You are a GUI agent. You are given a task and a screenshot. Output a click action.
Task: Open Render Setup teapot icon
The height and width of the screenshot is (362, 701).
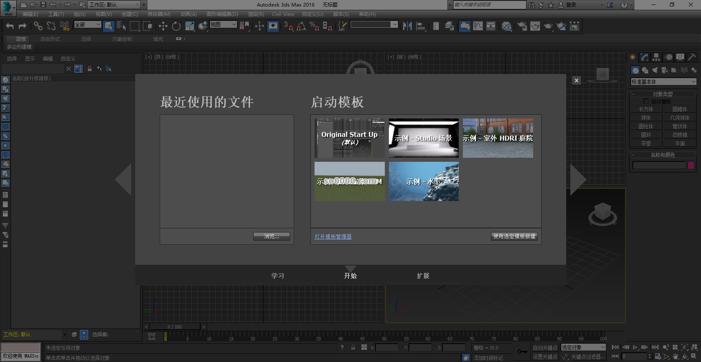(522, 26)
